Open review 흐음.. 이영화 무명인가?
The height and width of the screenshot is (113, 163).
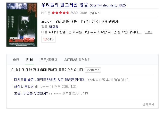coord(31,93)
